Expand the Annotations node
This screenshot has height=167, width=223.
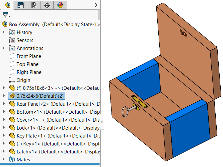click(4, 48)
